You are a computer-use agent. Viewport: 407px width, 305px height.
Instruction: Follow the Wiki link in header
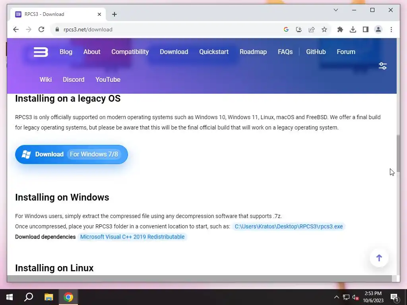(x=46, y=79)
